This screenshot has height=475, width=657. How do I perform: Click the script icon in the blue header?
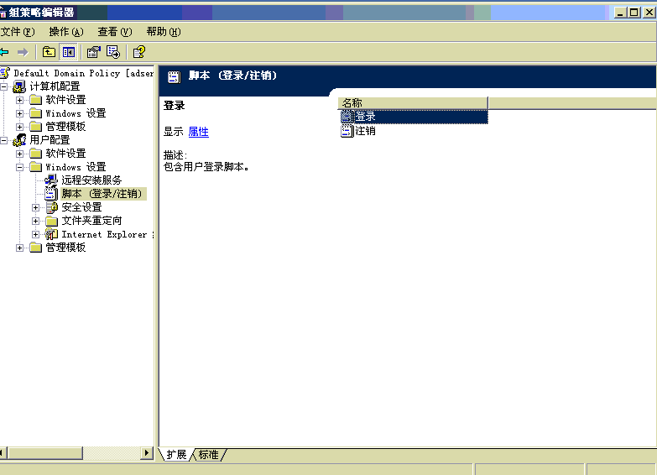(x=174, y=77)
